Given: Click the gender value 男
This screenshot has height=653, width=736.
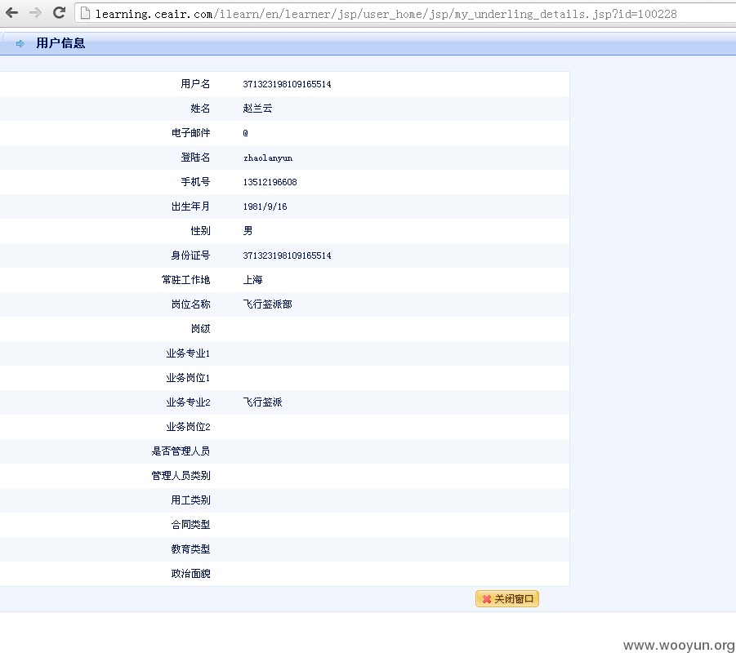Looking at the screenshot, I should (x=248, y=231).
